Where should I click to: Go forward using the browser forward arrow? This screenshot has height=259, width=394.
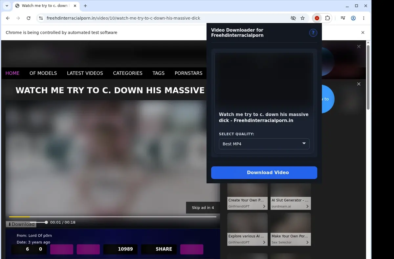pyautogui.click(x=18, y=18)
